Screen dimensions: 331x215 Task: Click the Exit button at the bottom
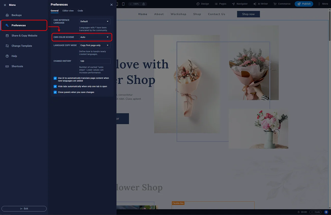click(x=24, y=209)
